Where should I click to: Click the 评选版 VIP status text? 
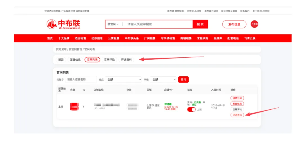(168, 104)
